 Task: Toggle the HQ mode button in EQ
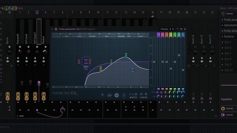pyautogui.click(x=117, y=95)
